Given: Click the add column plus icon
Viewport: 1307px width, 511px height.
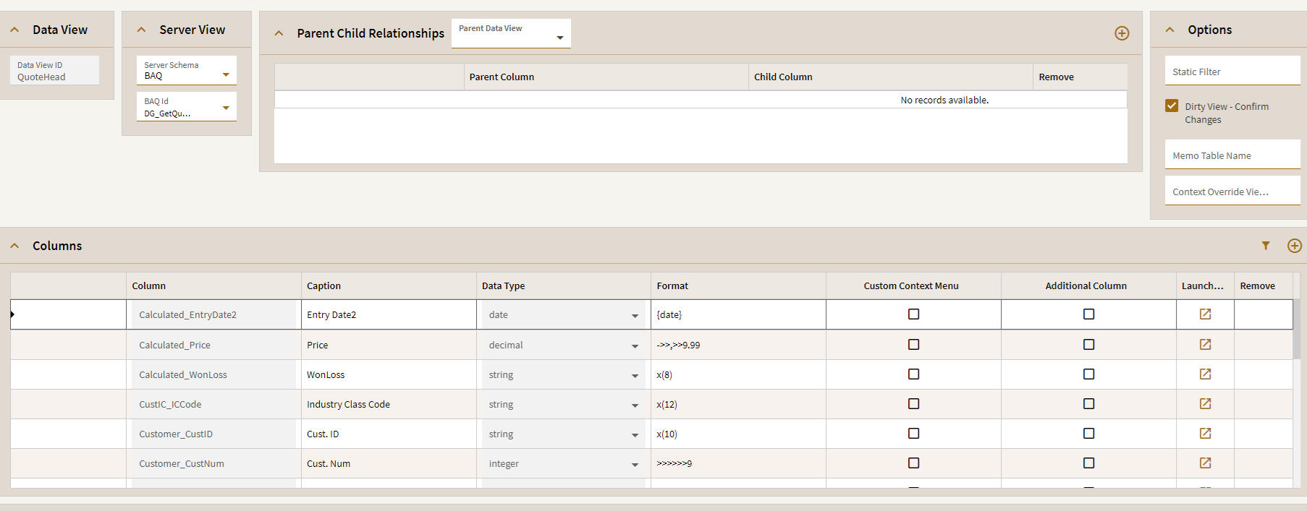Looking at the screenshot, I should tap(1294, 246).
